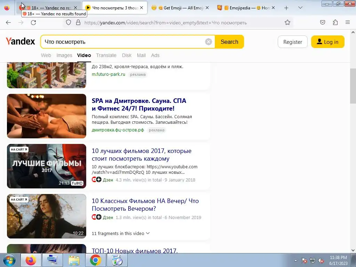Click the Action Center flag tray icon

coord(304,261)
